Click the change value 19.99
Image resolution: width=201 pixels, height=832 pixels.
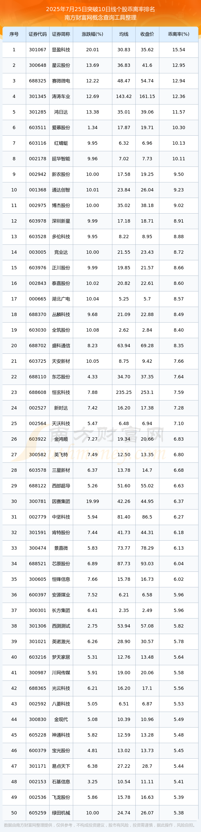pos(92,501)
